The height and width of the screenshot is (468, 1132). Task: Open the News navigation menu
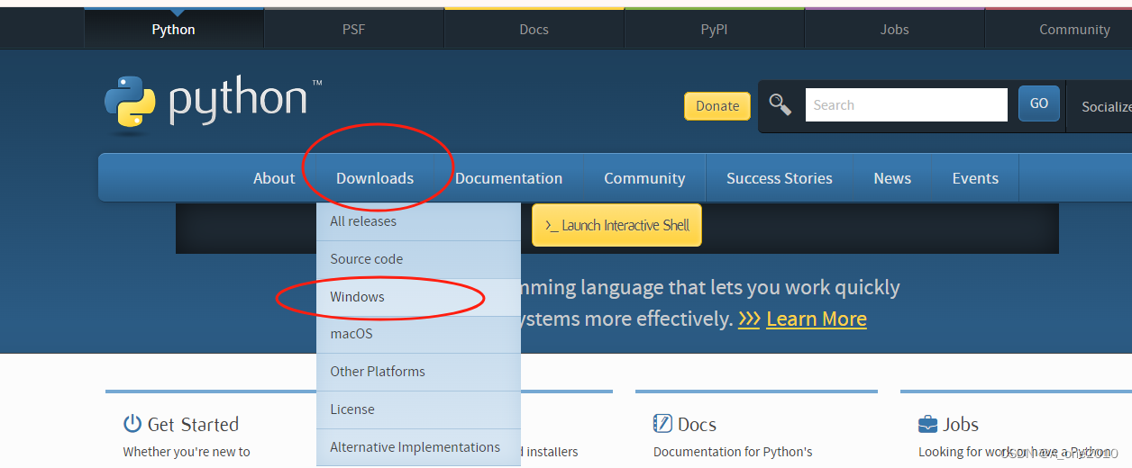(892, 178)
